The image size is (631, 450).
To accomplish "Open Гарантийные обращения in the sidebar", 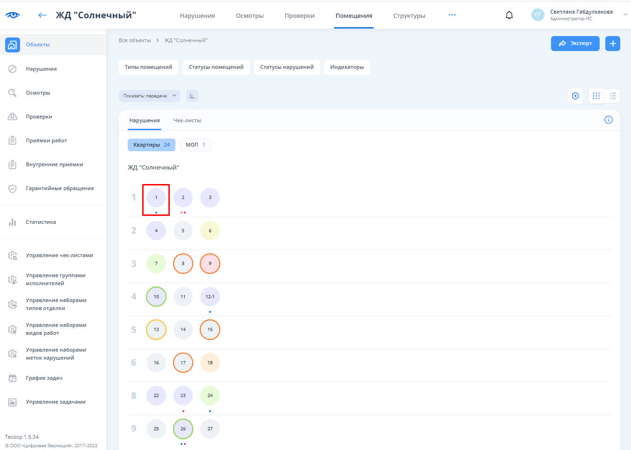I will 59,188.
